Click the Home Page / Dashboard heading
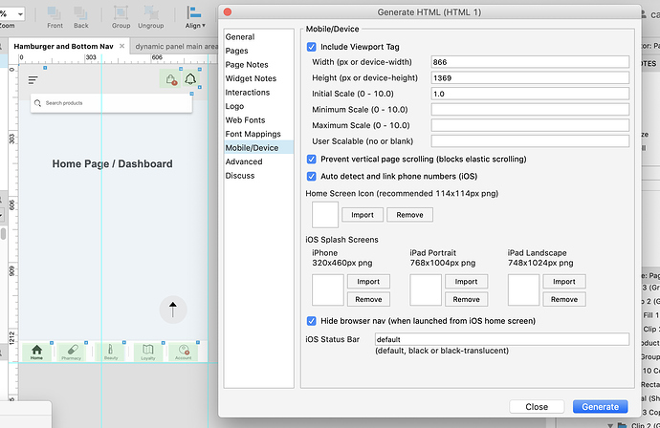Image resolution: width=660 pixels, height=428 pixels. pyautogui.click(x=112, y=163)
